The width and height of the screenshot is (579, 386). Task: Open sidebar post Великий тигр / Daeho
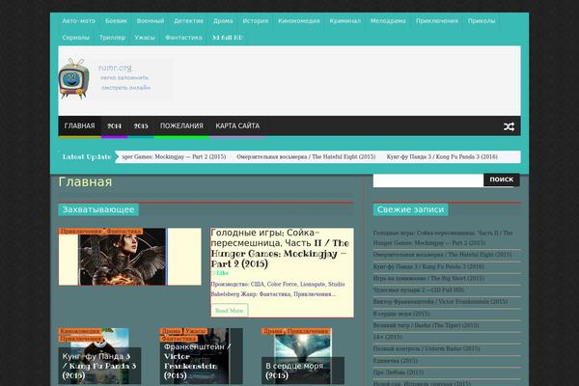click(426, 325)
